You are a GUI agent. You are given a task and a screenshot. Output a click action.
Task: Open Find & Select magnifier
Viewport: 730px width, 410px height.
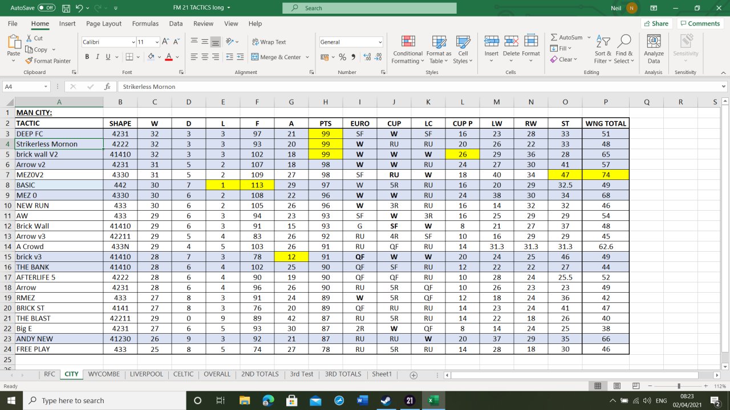[624, 50]
